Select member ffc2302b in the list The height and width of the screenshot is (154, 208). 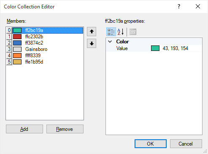click(45, 37)
